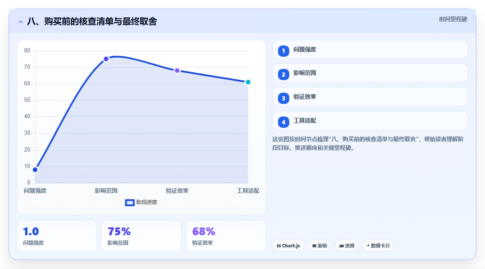Screen dimensions: 485x269
Task: Click the heading 八、购买前的核查清单与最终取舍
Action: pyautogui.click(x=92, y=21)
